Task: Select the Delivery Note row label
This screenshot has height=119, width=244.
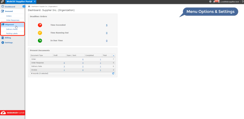Action: tap(36, 66)
